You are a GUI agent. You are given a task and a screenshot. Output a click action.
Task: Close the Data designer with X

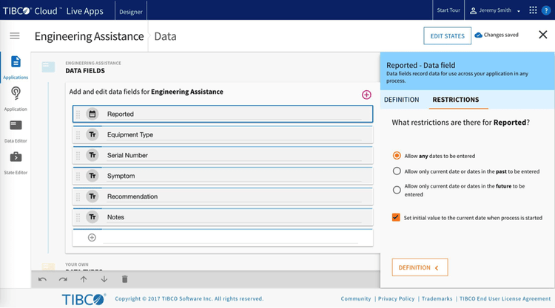(543, 35)
